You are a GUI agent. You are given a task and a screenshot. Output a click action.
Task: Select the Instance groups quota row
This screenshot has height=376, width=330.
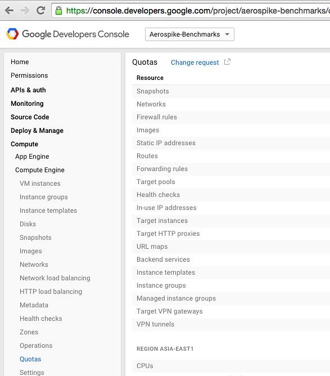(x=231, y=285)
